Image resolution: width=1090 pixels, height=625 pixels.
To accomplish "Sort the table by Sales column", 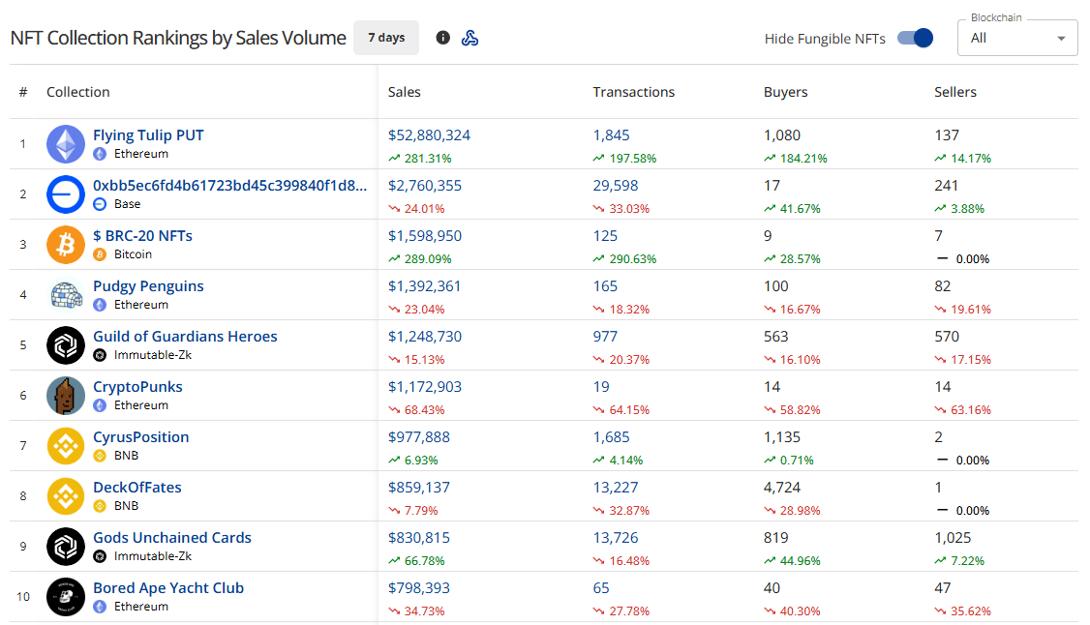I will 405,92.
